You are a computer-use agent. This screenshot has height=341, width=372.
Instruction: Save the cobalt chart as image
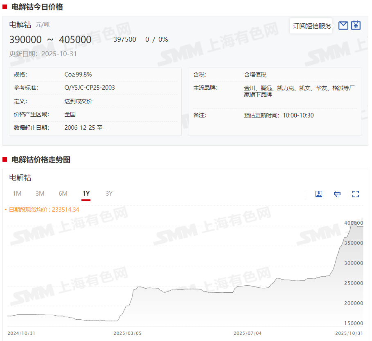pyautogui.click(x=319, y=194)
